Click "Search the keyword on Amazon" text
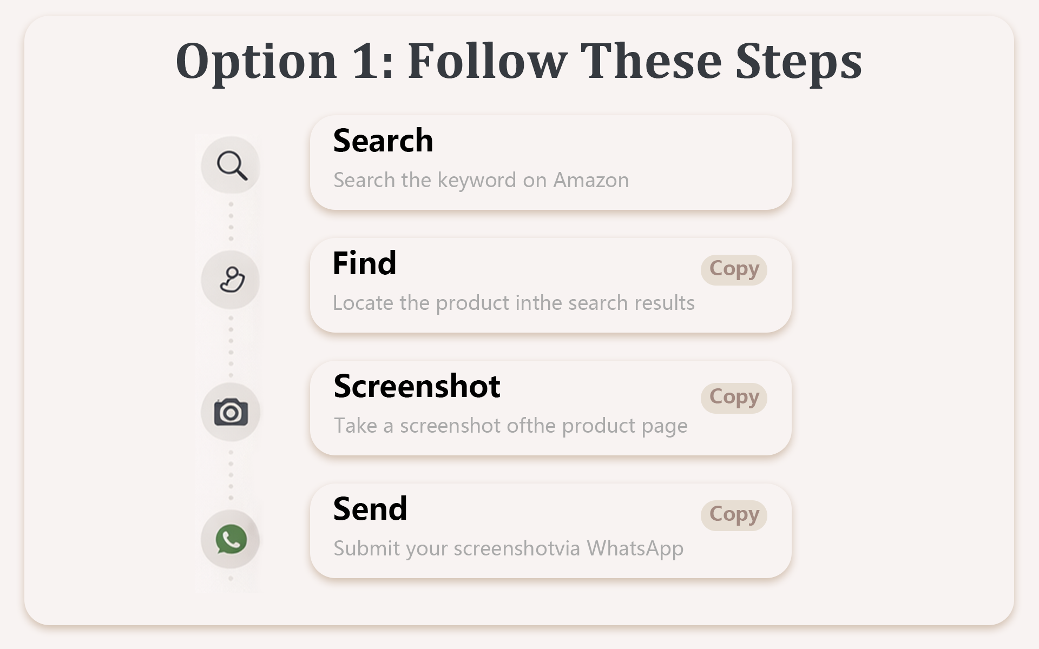 (481, 180)
